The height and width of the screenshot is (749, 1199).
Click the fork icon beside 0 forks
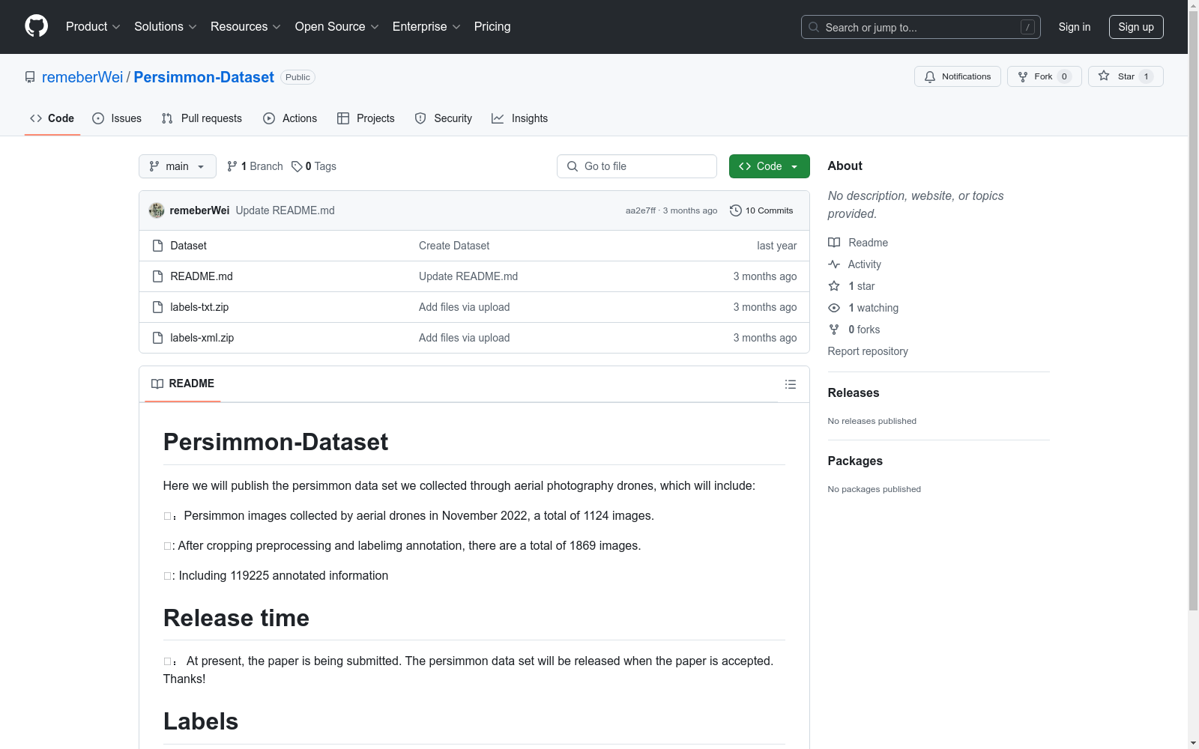pyautogui.click(x=834, y=330)
